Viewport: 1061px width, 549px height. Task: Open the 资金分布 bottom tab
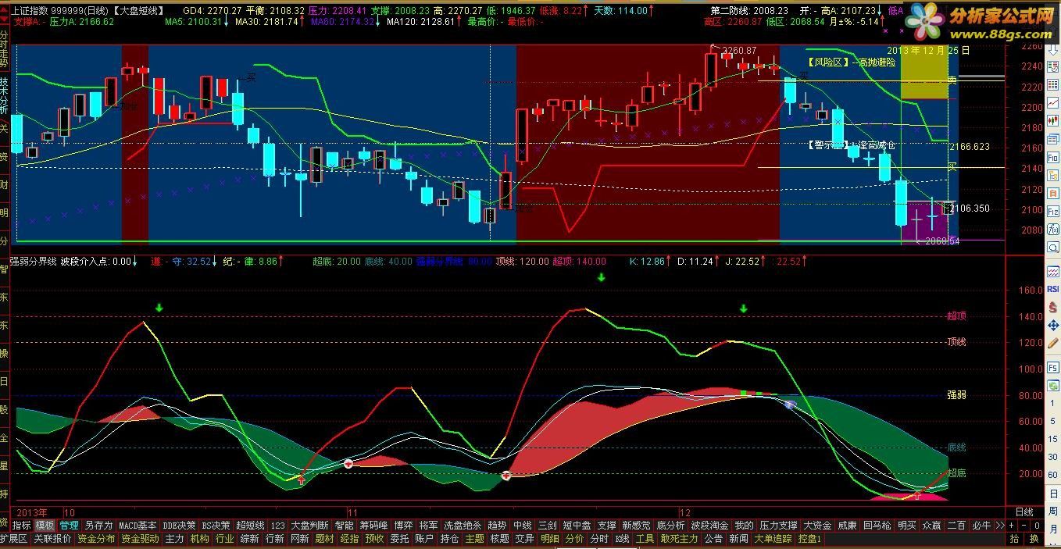point(96,539)
